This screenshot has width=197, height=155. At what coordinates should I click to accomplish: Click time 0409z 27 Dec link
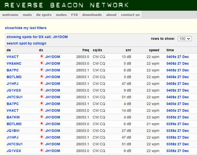178,57
